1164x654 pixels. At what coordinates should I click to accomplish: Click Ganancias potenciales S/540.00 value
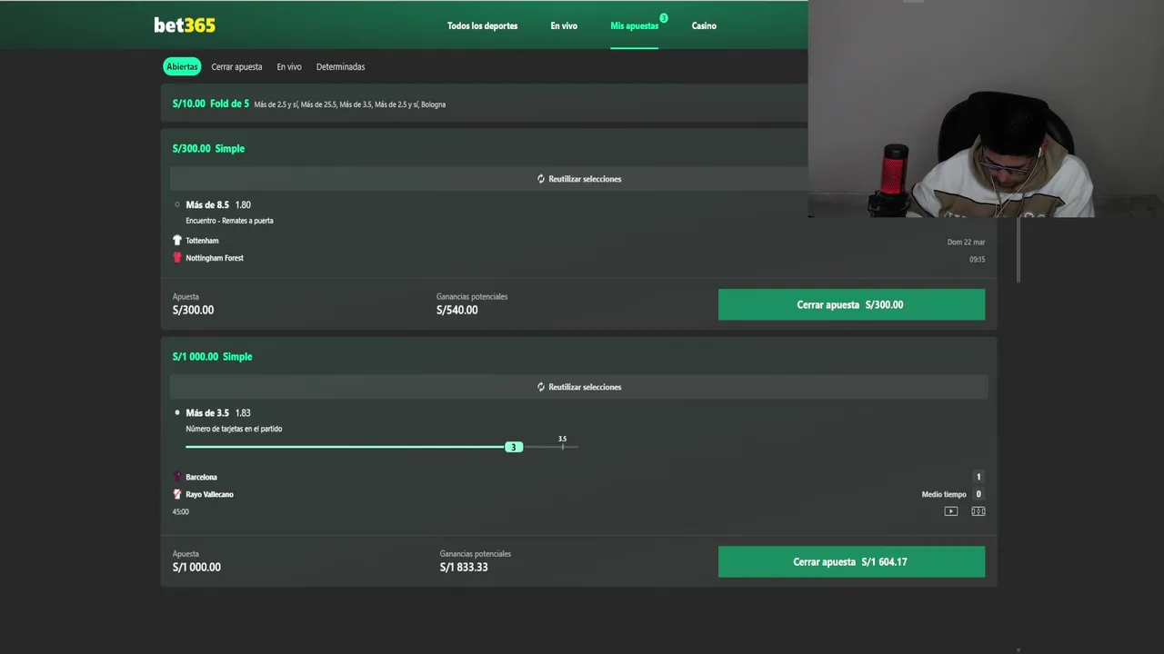[457, 310]
